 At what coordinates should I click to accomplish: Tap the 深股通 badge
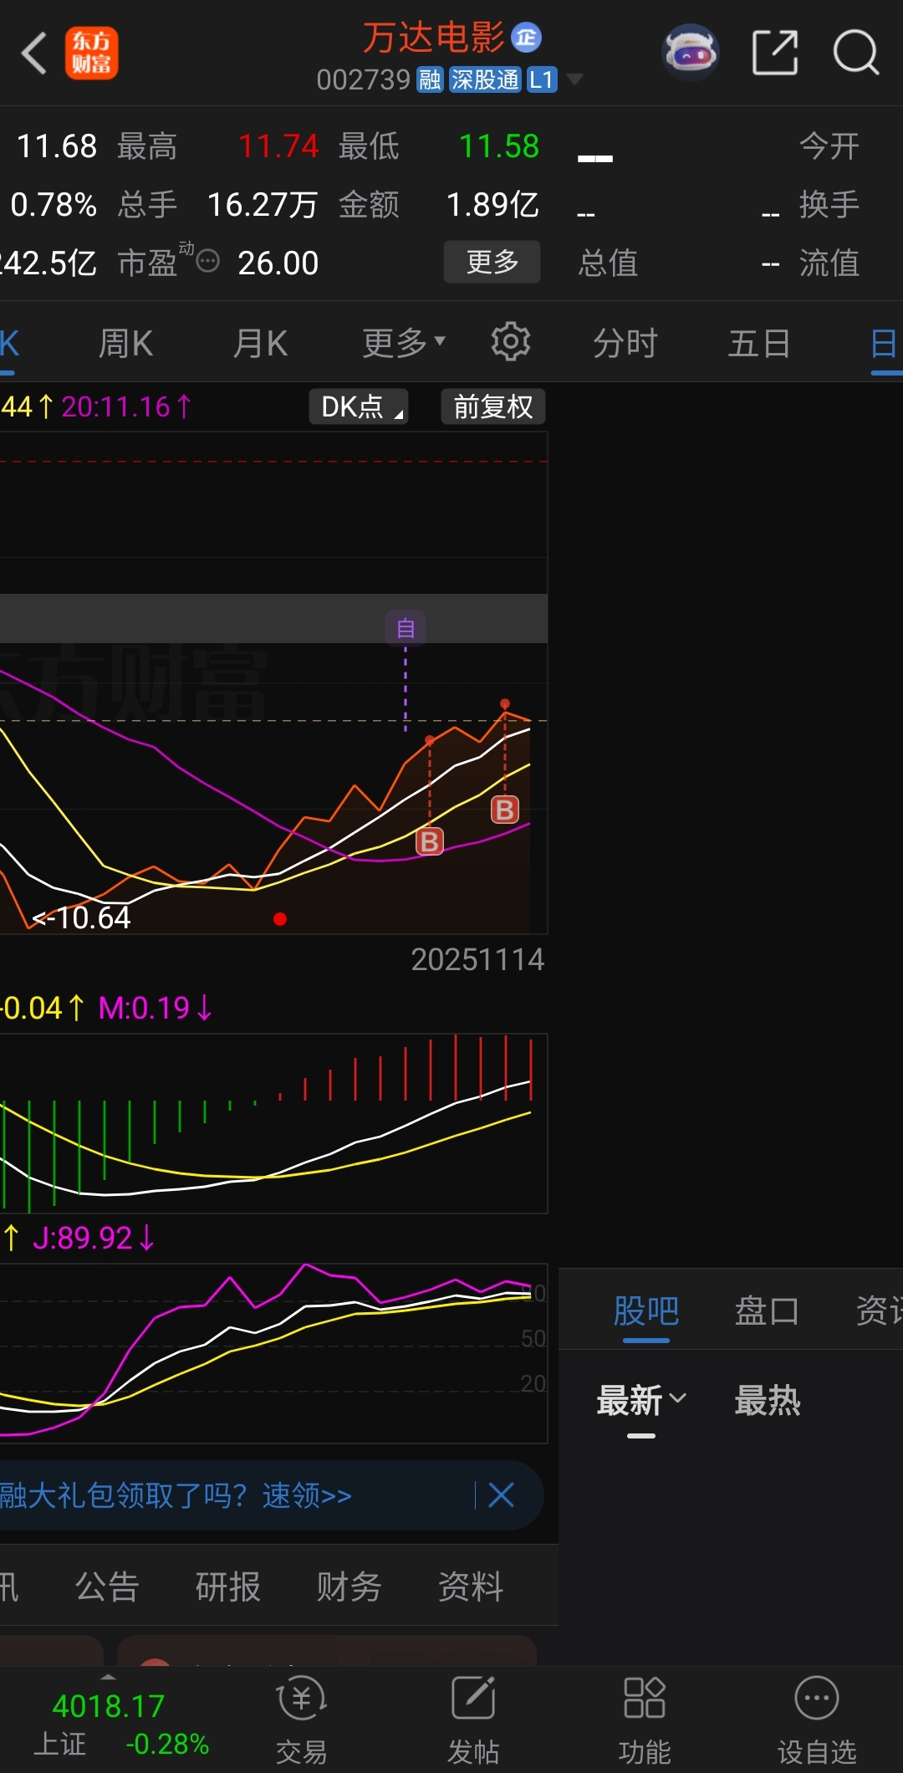[485, 80]
